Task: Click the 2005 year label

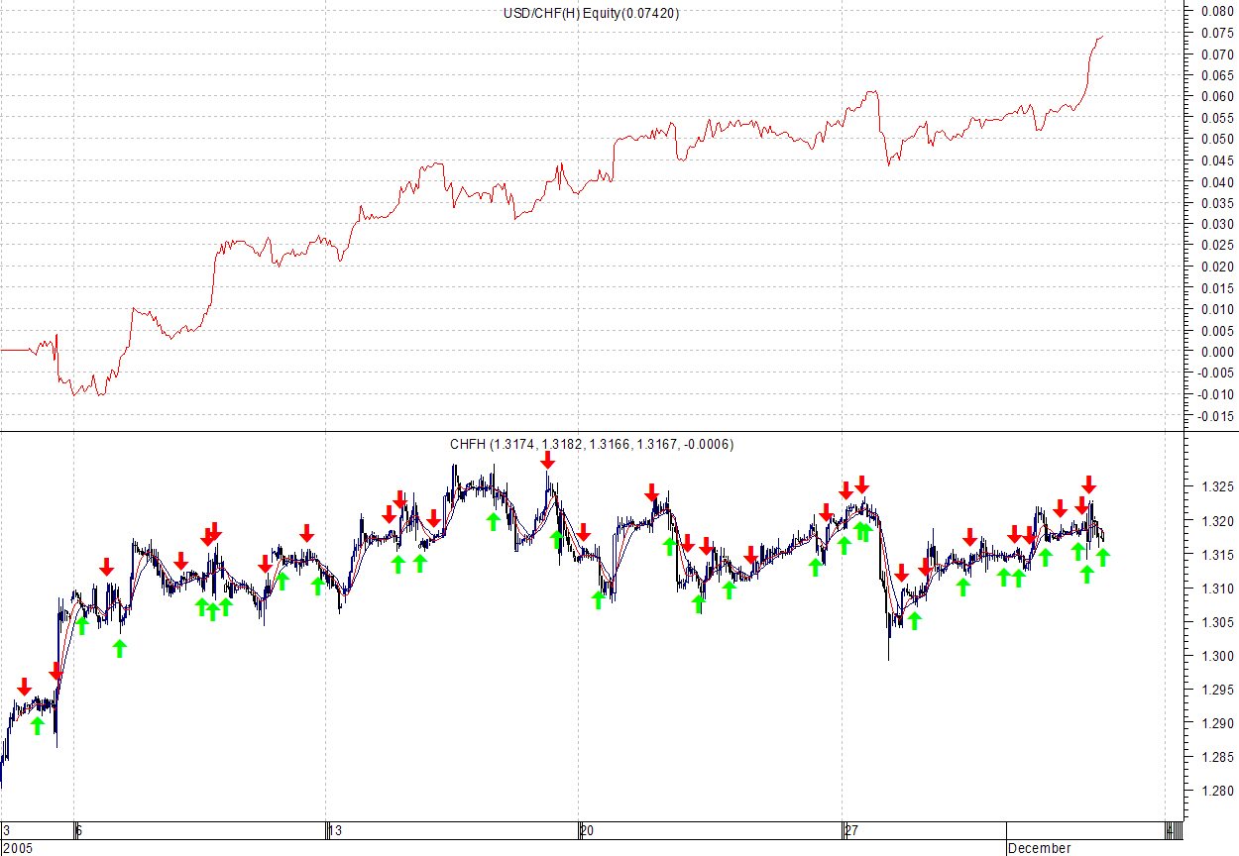Action: click(17, 848)
